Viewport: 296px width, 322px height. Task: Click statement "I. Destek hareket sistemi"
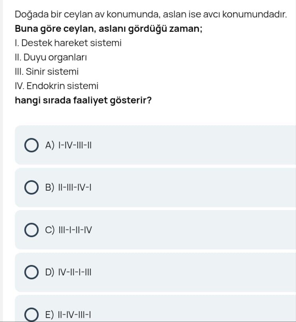pos(68,43)
